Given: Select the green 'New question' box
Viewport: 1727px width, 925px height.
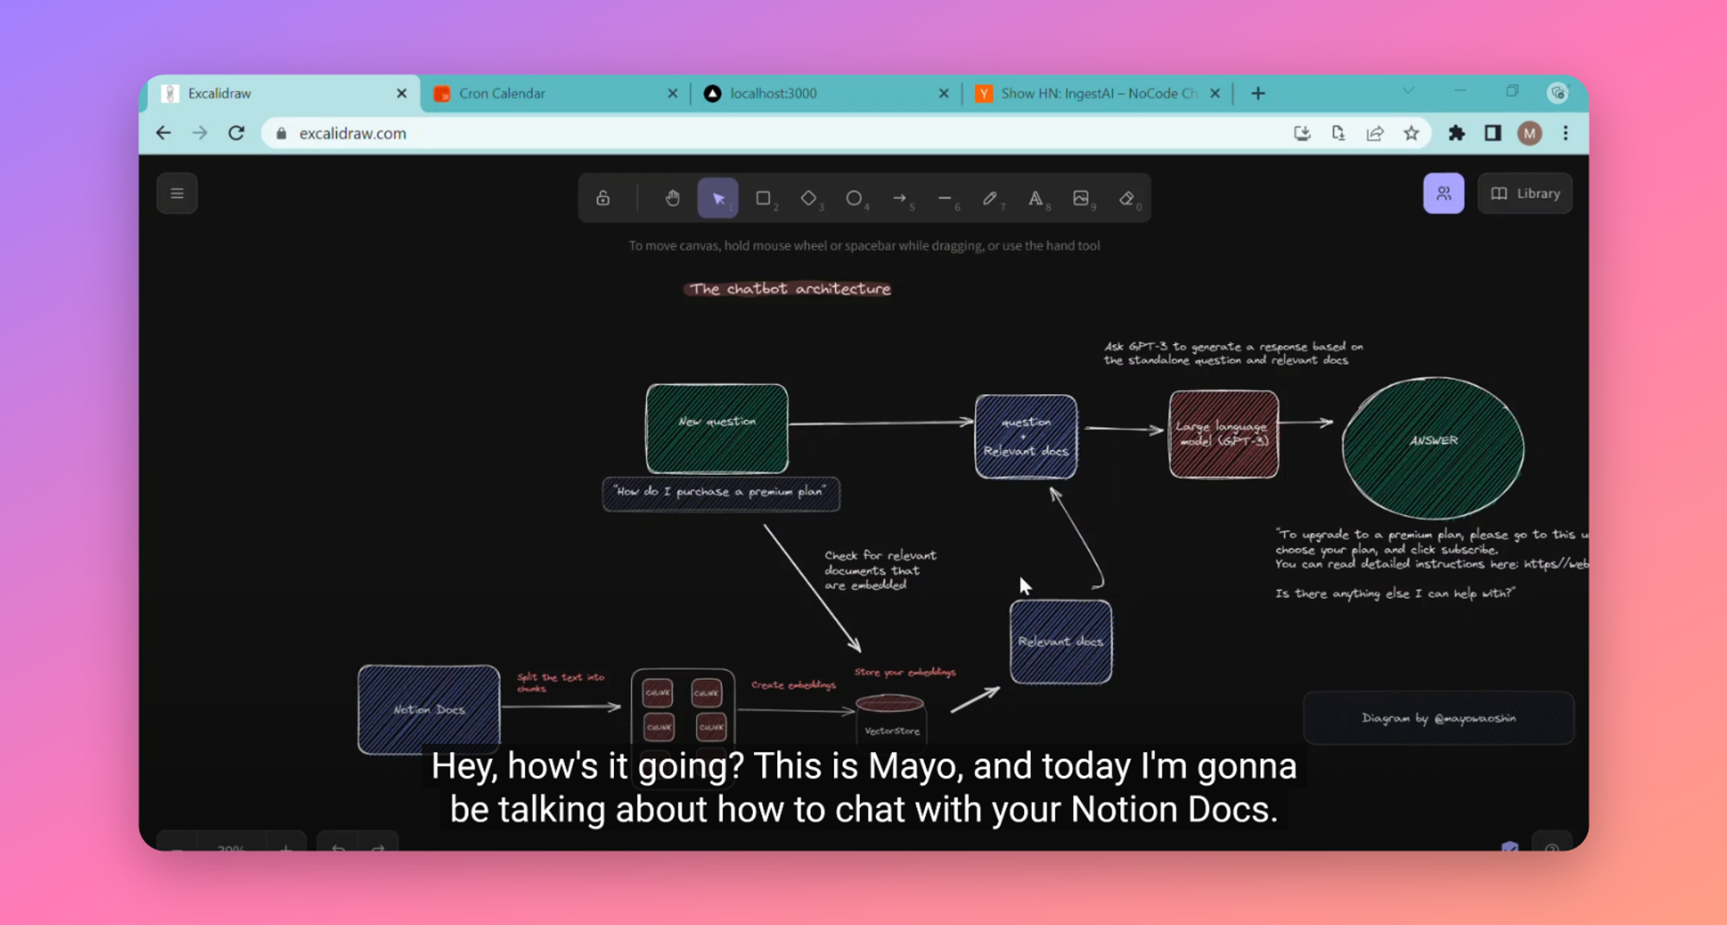Looking at the screenshot, I should click(x=717, y=428).
